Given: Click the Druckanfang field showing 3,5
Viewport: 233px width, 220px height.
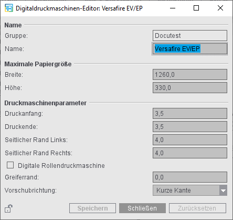Looking at the screenshot, I should click(190, 114).
